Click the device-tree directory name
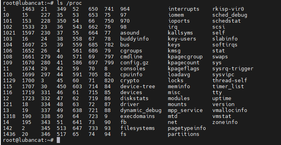 tap(138, 87)
